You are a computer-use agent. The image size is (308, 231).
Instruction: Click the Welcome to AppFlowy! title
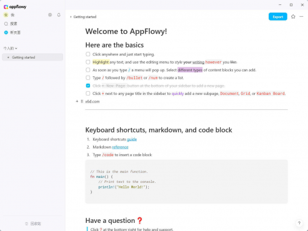pyautogui.click(x=126, y=31)
